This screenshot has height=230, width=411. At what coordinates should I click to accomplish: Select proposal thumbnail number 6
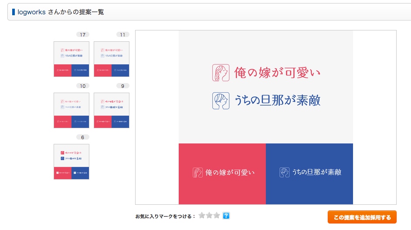tap(71, 162)
